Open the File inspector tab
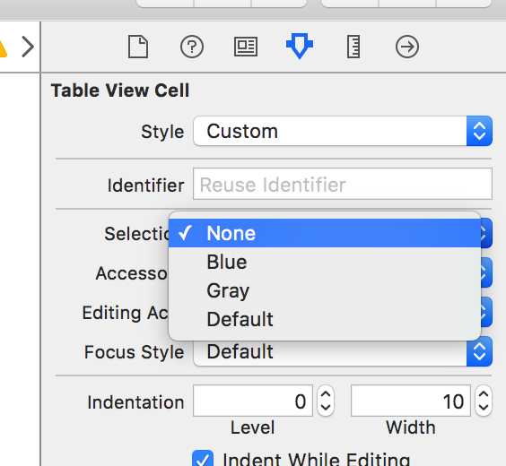The image size is (506, 466). click(138, 47)
